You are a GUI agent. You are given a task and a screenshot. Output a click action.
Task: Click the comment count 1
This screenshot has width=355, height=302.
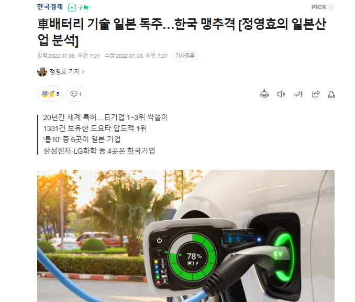tap(80, 94)
